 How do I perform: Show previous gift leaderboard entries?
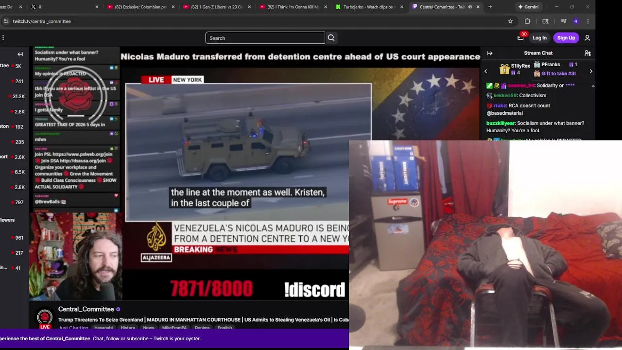point(485,71)
